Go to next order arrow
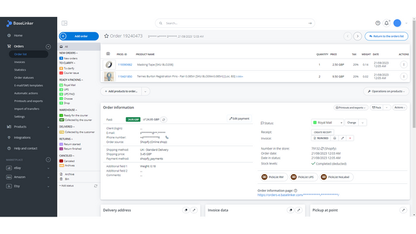Image resolution: width=416 pixels, height=234 pixels. tap(357, 36)
